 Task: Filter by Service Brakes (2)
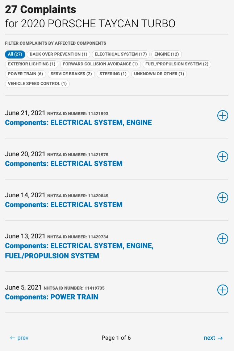click(x=71, y=74)
